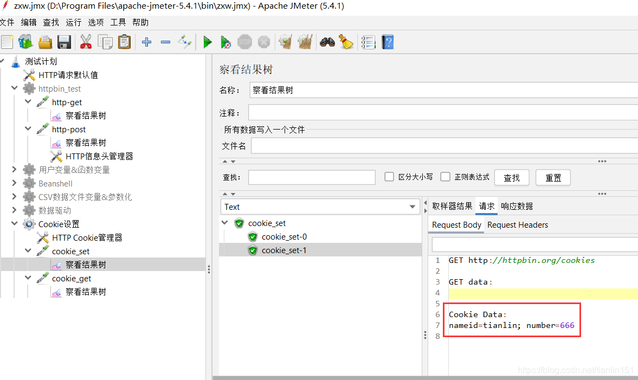The height and width of the screenshot is (380, 638).
Task: Select the HTTP请求默认值 config element
Action: coord(68,75)
